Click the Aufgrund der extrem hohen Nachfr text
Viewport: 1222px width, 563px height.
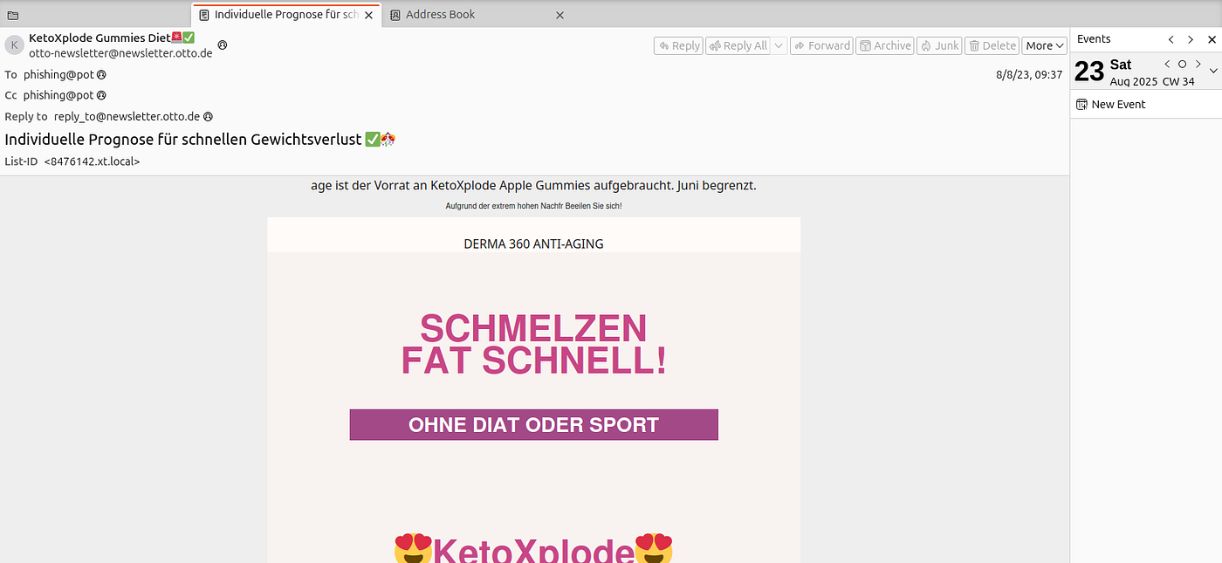(x=533, y=206)
